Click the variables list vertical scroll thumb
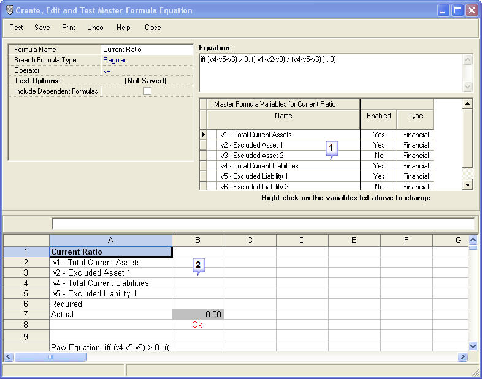 point(467,138)
